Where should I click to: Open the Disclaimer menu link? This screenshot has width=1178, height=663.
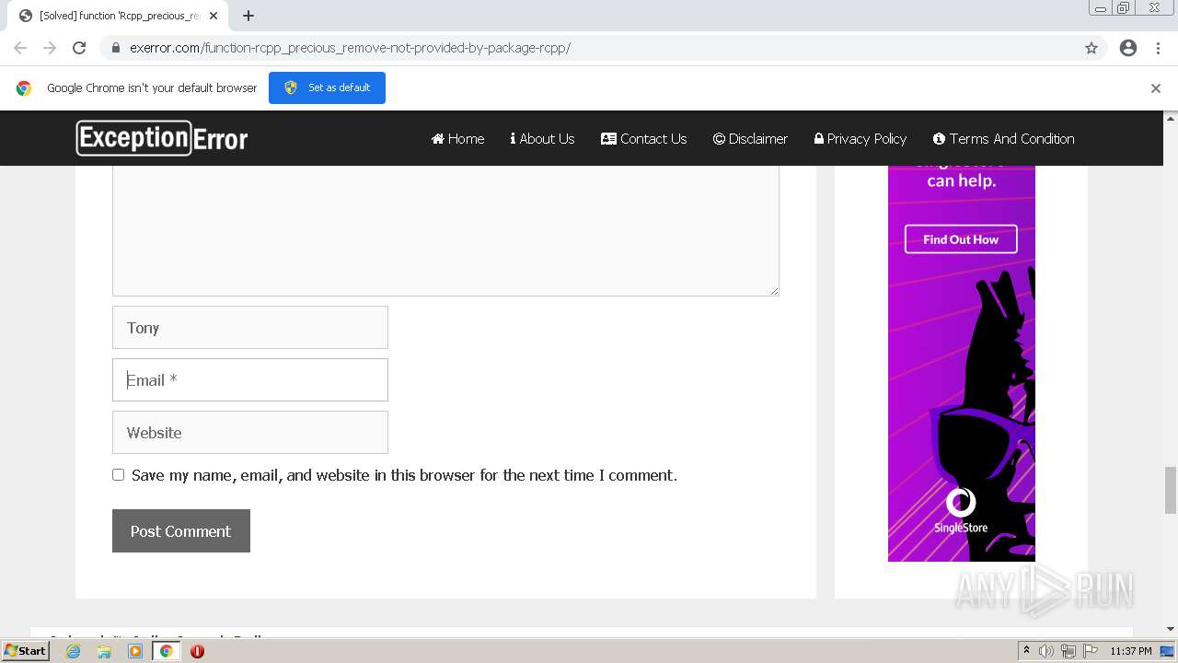[750, 138]
